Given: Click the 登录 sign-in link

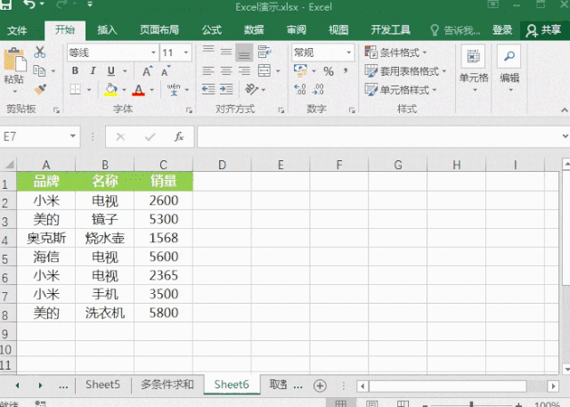Looking at the screenshot, I should pyautogui.click(x=502, y=29).
